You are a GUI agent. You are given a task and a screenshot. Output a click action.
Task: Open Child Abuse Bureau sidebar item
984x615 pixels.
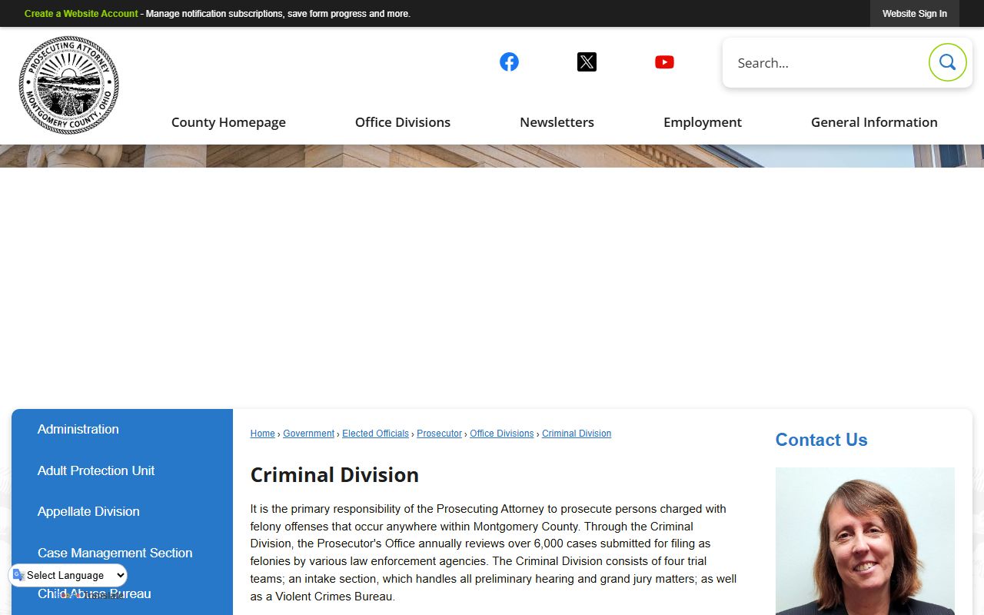(x=122, y=594)
